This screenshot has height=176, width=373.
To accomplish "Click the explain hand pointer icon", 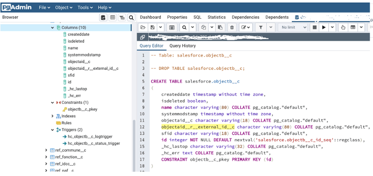I will click(343, 27).
